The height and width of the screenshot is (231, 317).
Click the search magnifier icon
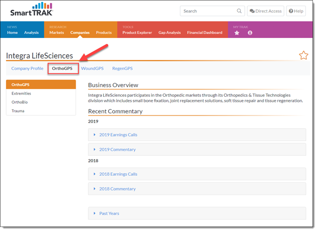coord(239,11)
